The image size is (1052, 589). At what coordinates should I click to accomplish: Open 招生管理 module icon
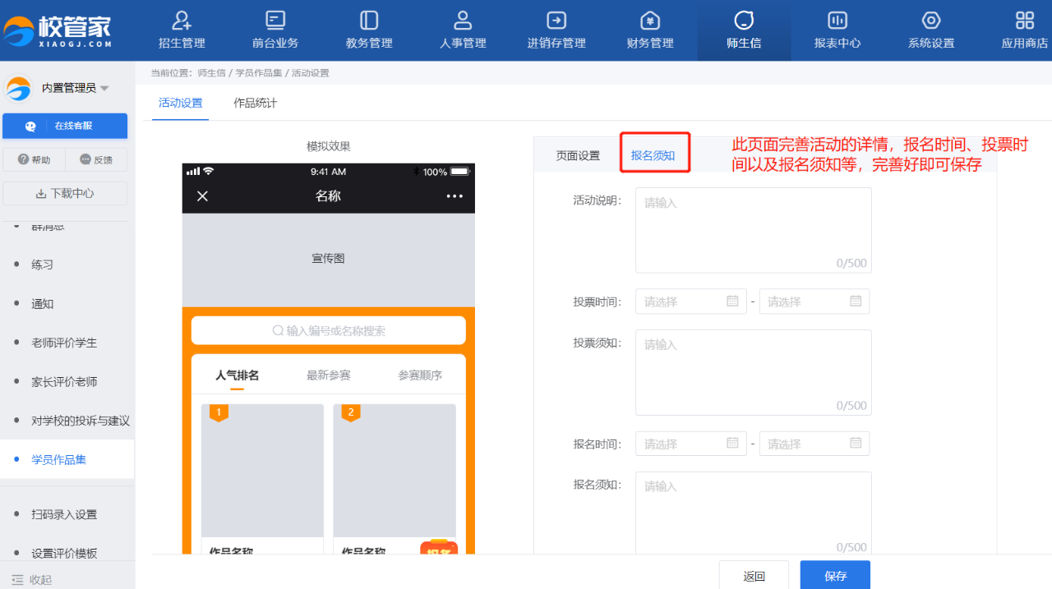182,21
